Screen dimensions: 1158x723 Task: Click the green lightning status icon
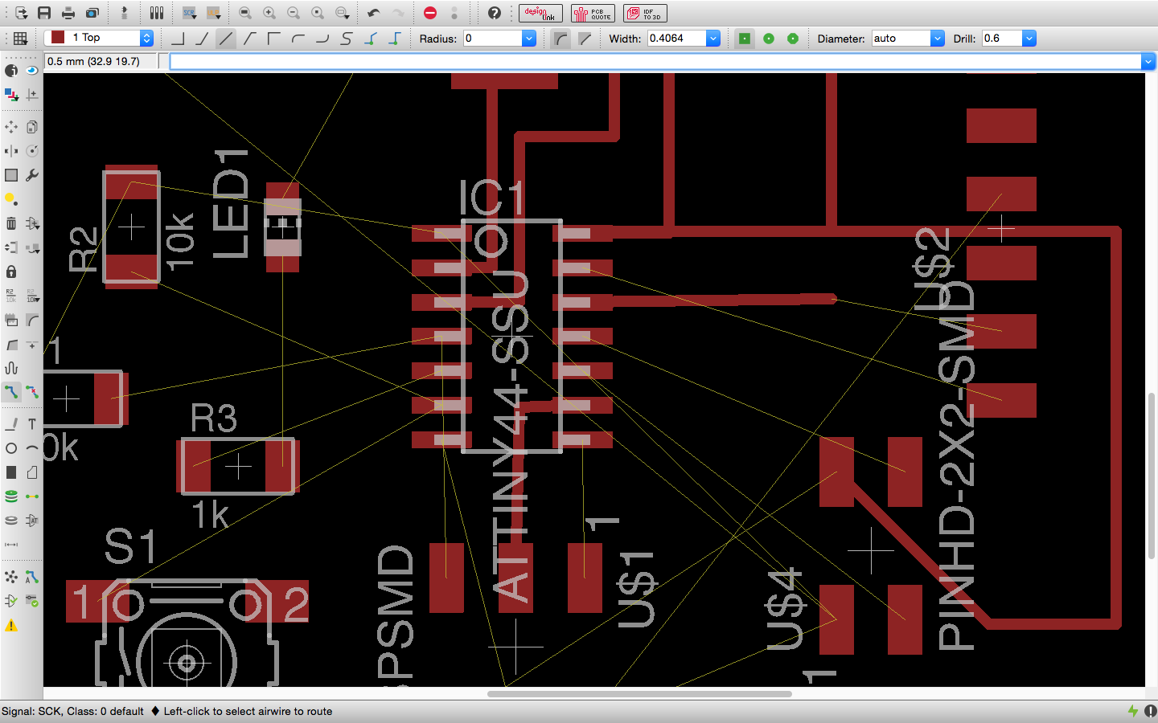(x=1133, y=711)
